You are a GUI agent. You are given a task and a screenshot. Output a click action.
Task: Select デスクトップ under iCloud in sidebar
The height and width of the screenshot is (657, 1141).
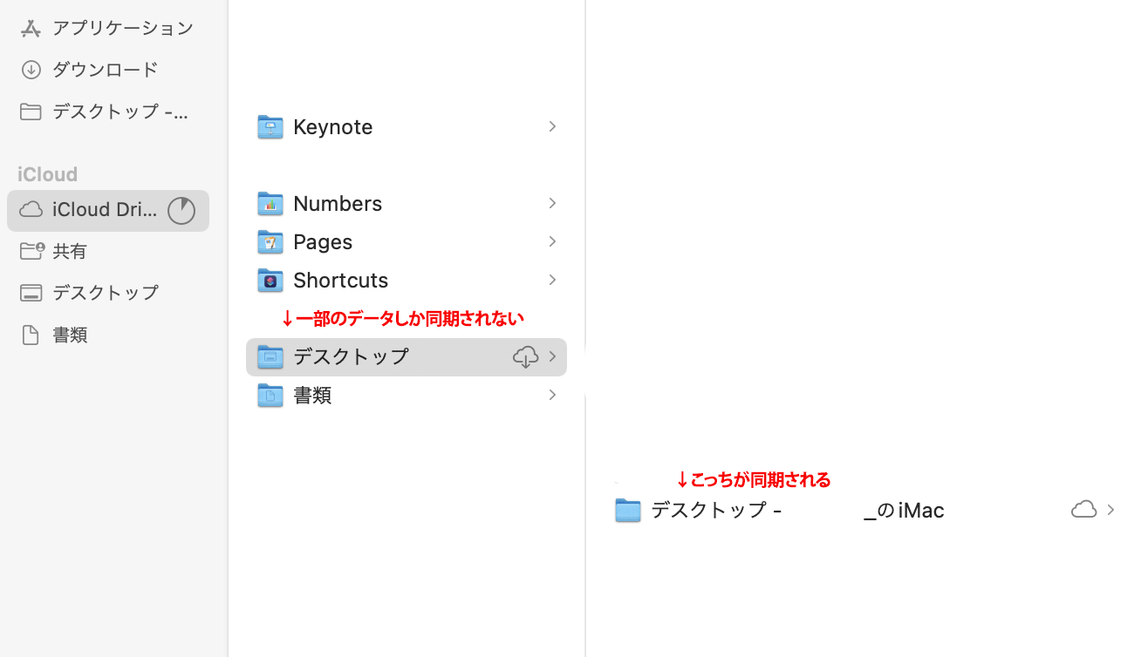tap(105, 293)
